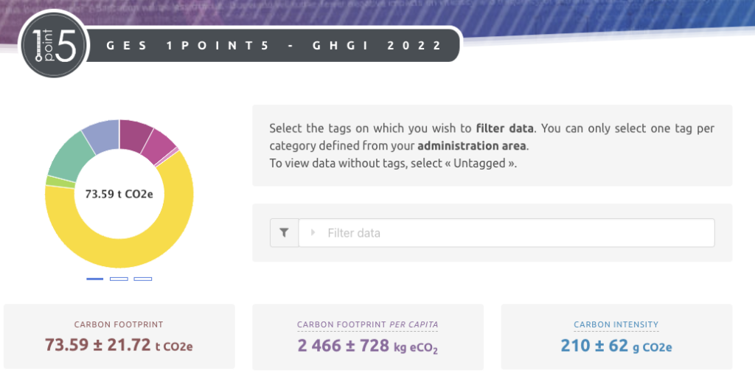Switch to the third chart page indicator
This screenshot has width=755, height=379.
143,279
